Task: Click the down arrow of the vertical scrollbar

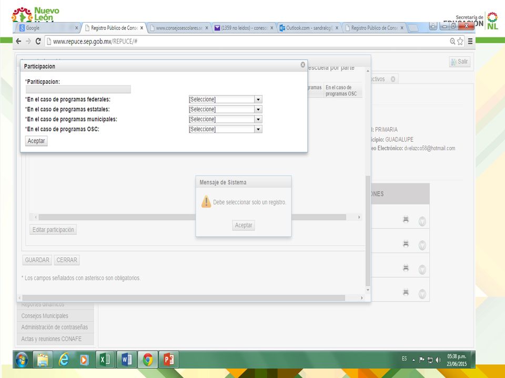Action: pyautogui.click(x=368, y=290)
